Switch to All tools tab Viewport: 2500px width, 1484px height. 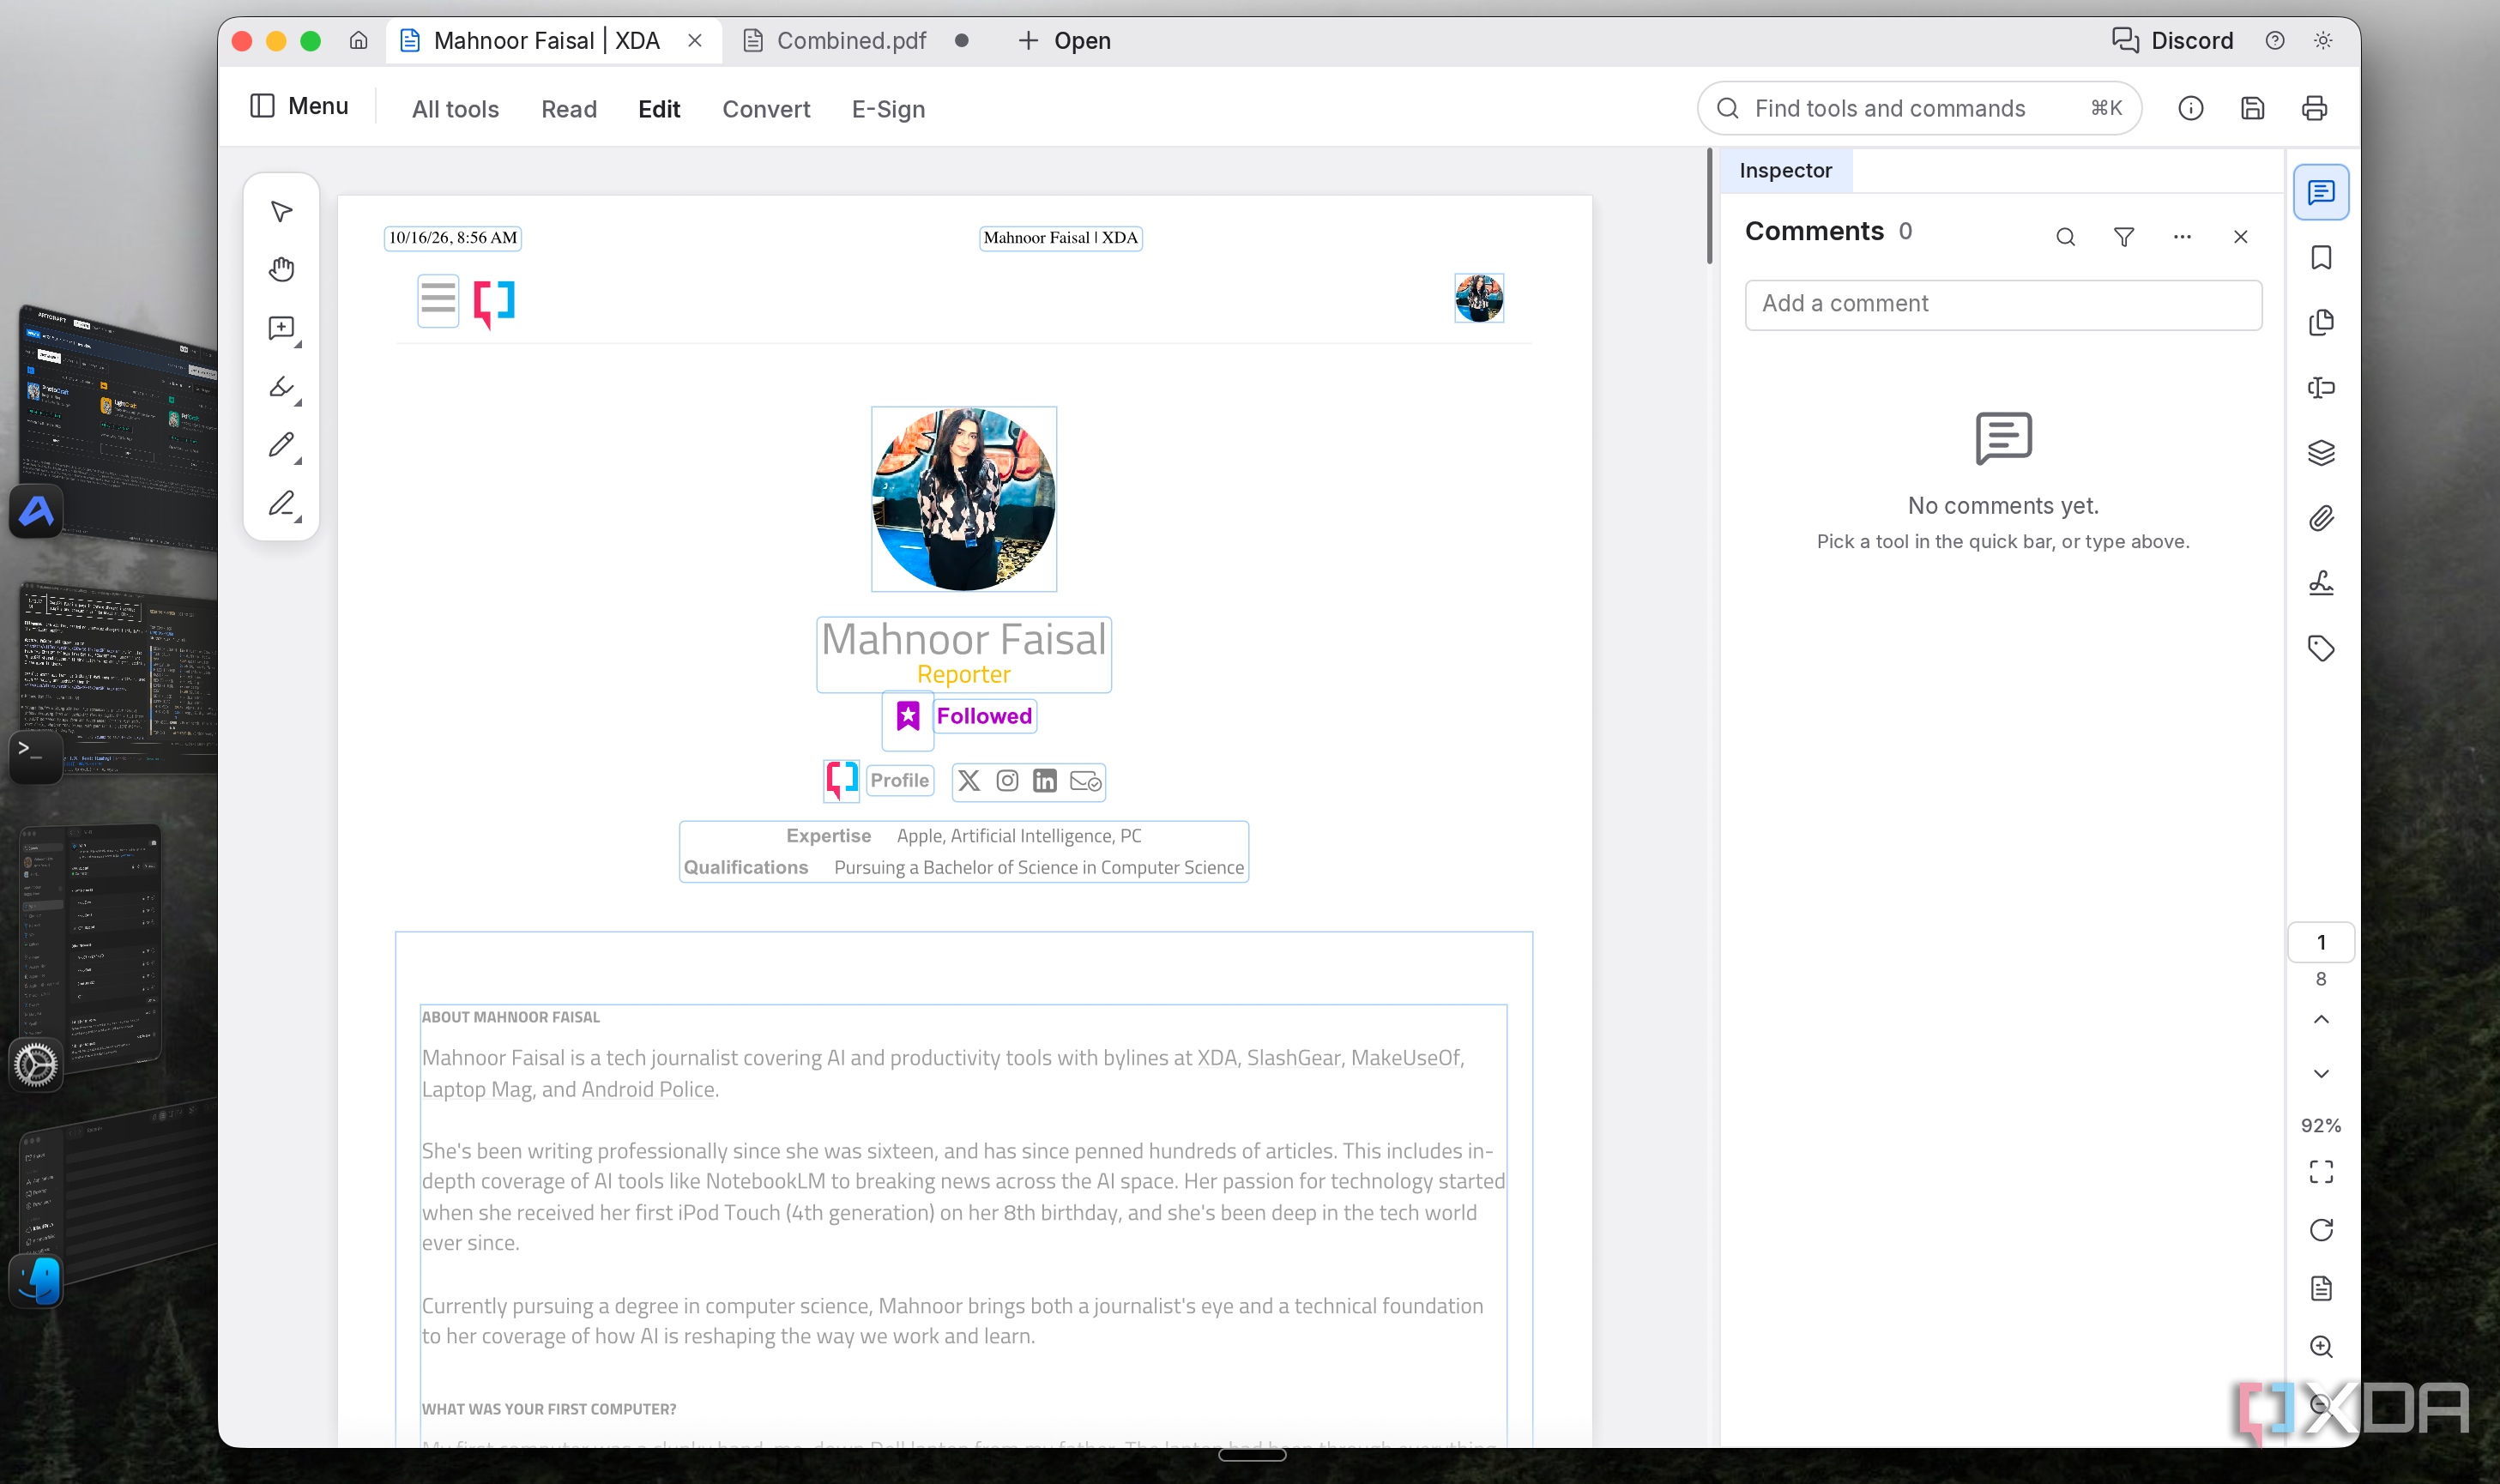click(x=455, y=109)
